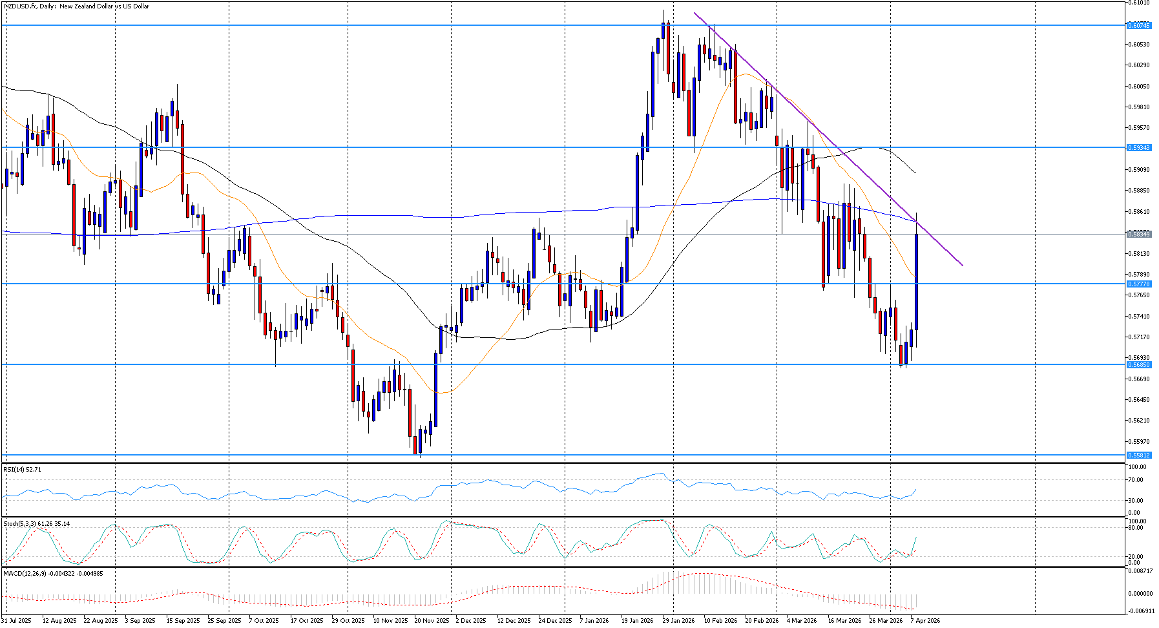Click the 0.60745 price level label
The width and height of the screenshot is (1159, 628).
tap(1138, 25)
